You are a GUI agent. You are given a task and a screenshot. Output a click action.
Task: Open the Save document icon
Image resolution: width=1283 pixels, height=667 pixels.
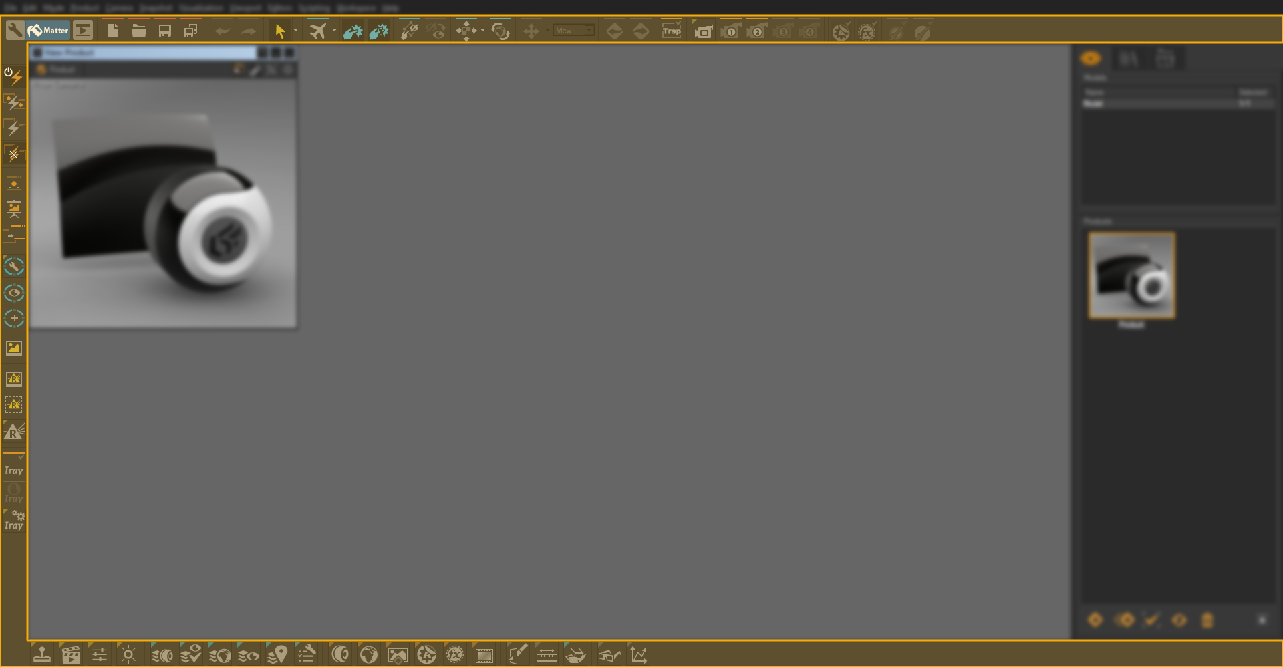(x=164, y=30)
